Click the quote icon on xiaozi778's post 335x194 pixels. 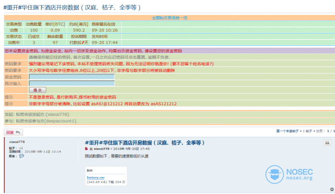(x=327, y=143)
